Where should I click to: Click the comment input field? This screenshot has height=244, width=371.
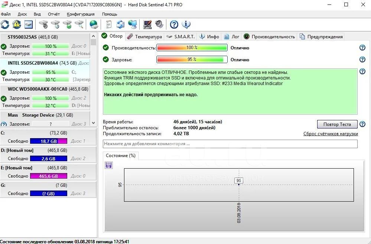coord(230,144)
